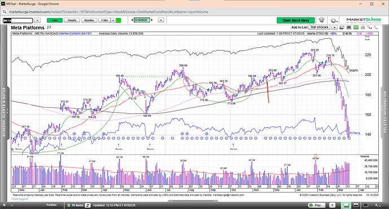Click the 208.66 price peak label
The height and width of the screenshot is (209, 389).
point(183,65)
